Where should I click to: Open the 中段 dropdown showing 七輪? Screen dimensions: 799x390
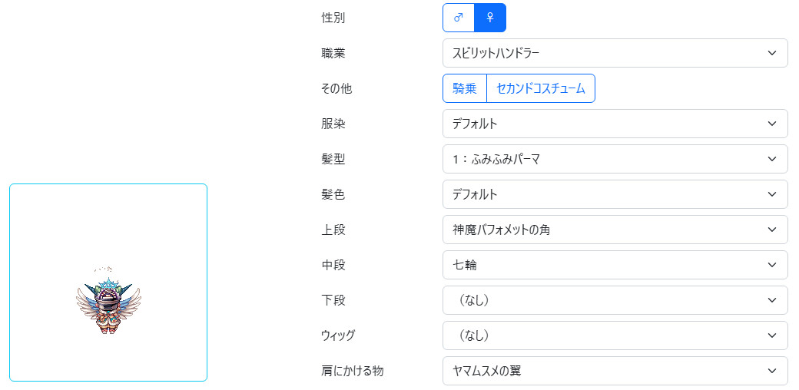click(x=615, y=266)
